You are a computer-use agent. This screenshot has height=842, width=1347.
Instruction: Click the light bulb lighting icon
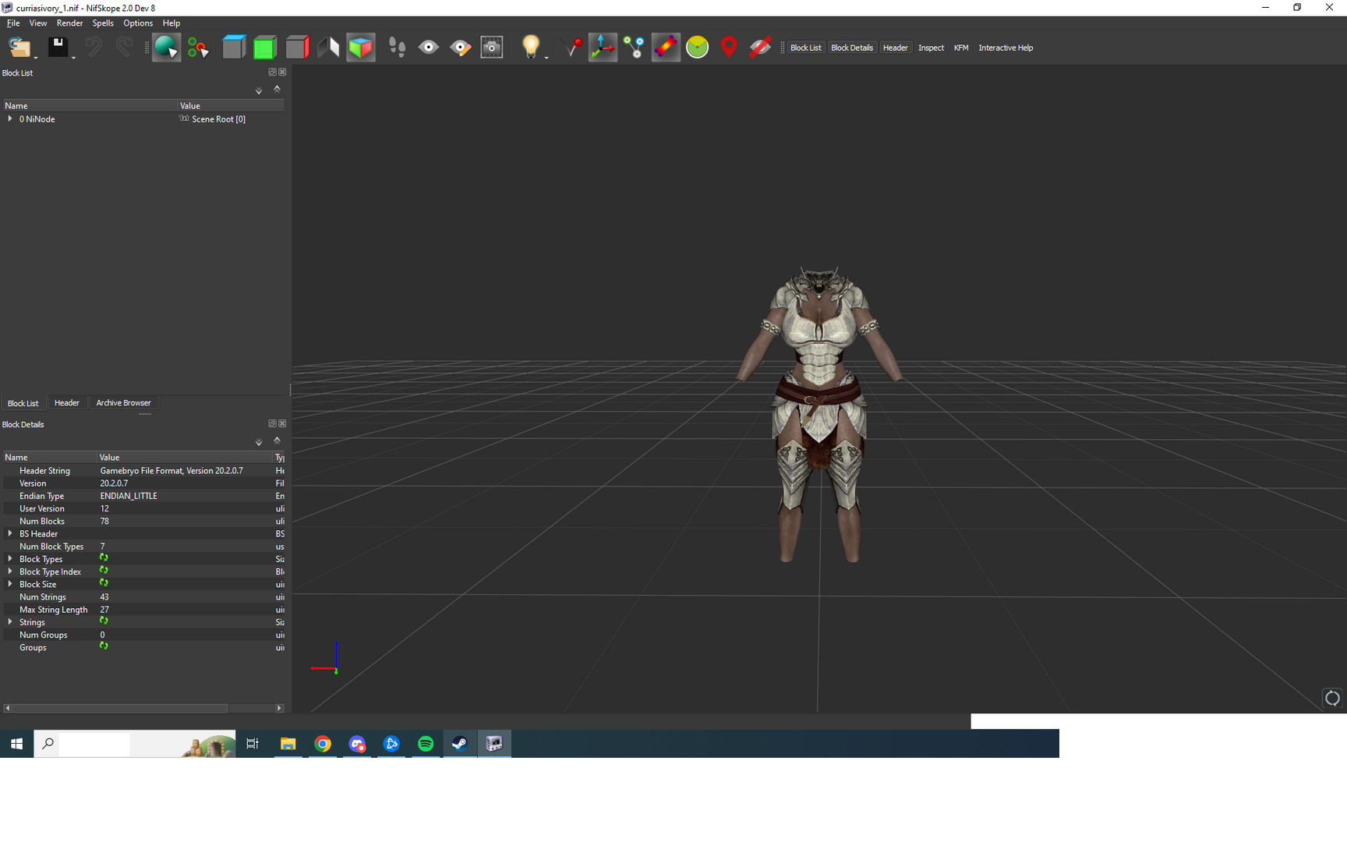[530, 47]
